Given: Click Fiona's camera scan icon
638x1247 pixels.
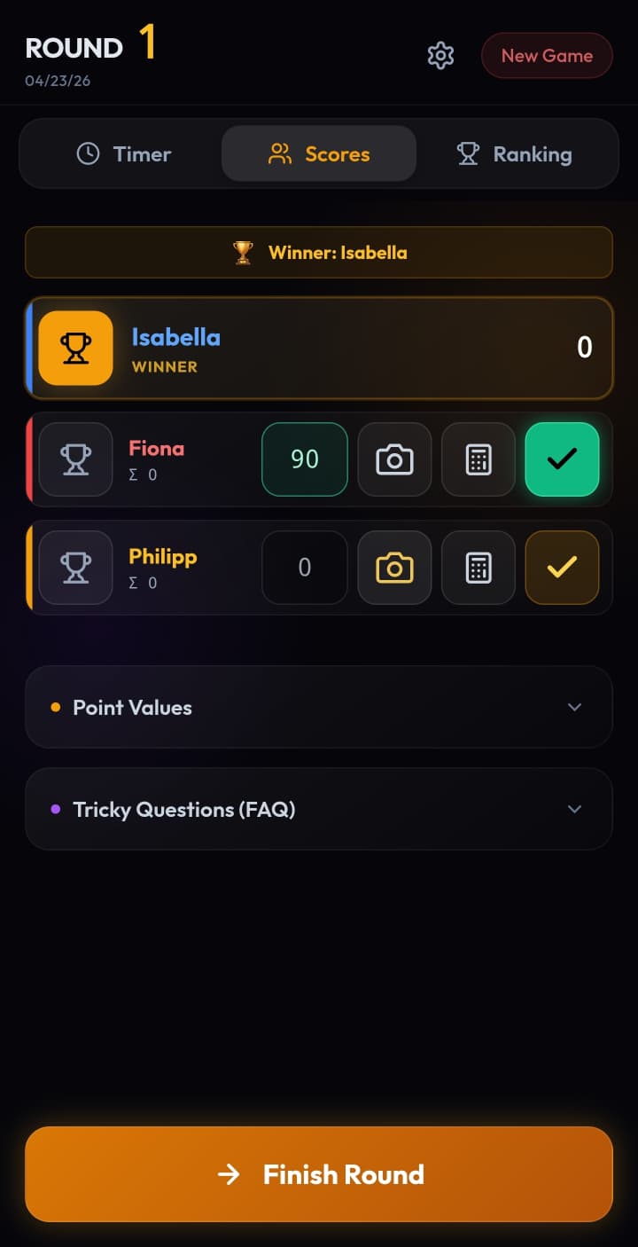Looking at the screenshot, I should pyautogui.click(x=394, y=459).
